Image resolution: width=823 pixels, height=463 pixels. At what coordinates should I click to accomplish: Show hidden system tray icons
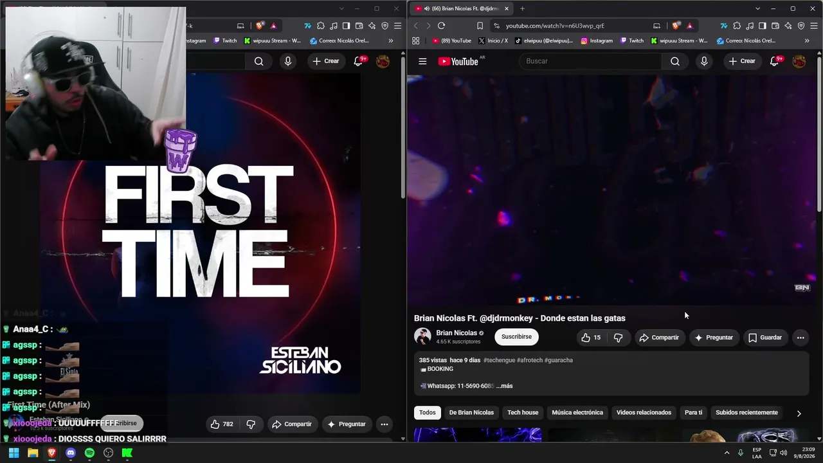click(727, 453)
